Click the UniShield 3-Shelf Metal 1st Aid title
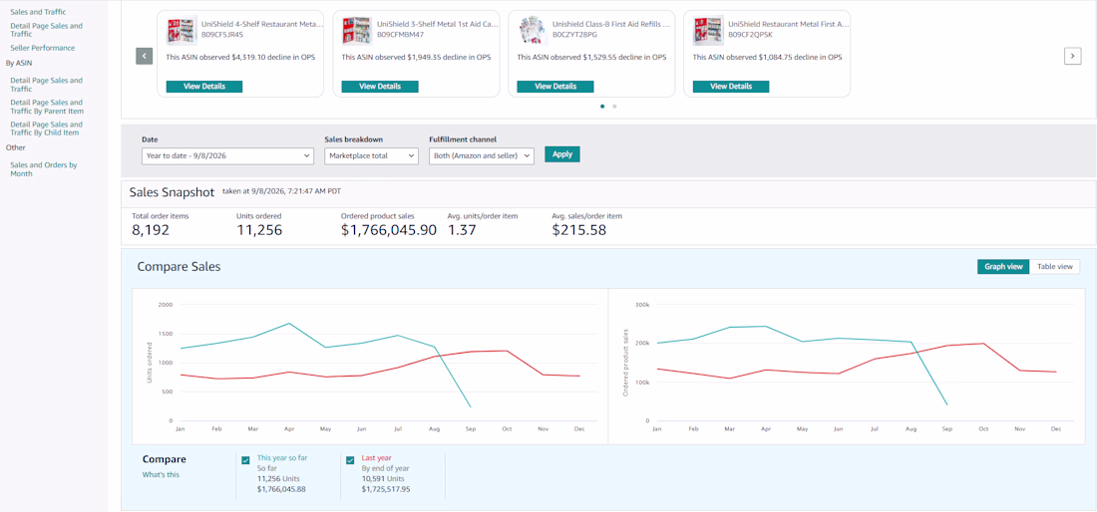 [438, 24]
